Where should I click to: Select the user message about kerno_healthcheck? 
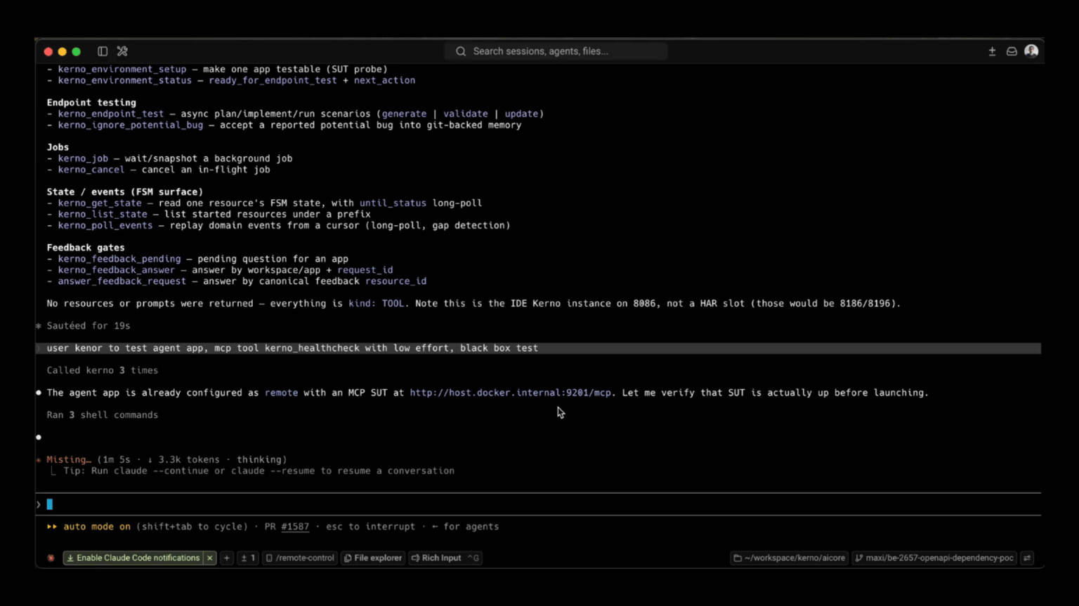(539, 349)
